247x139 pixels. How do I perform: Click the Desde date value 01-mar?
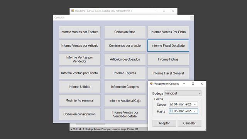(183, 104)
